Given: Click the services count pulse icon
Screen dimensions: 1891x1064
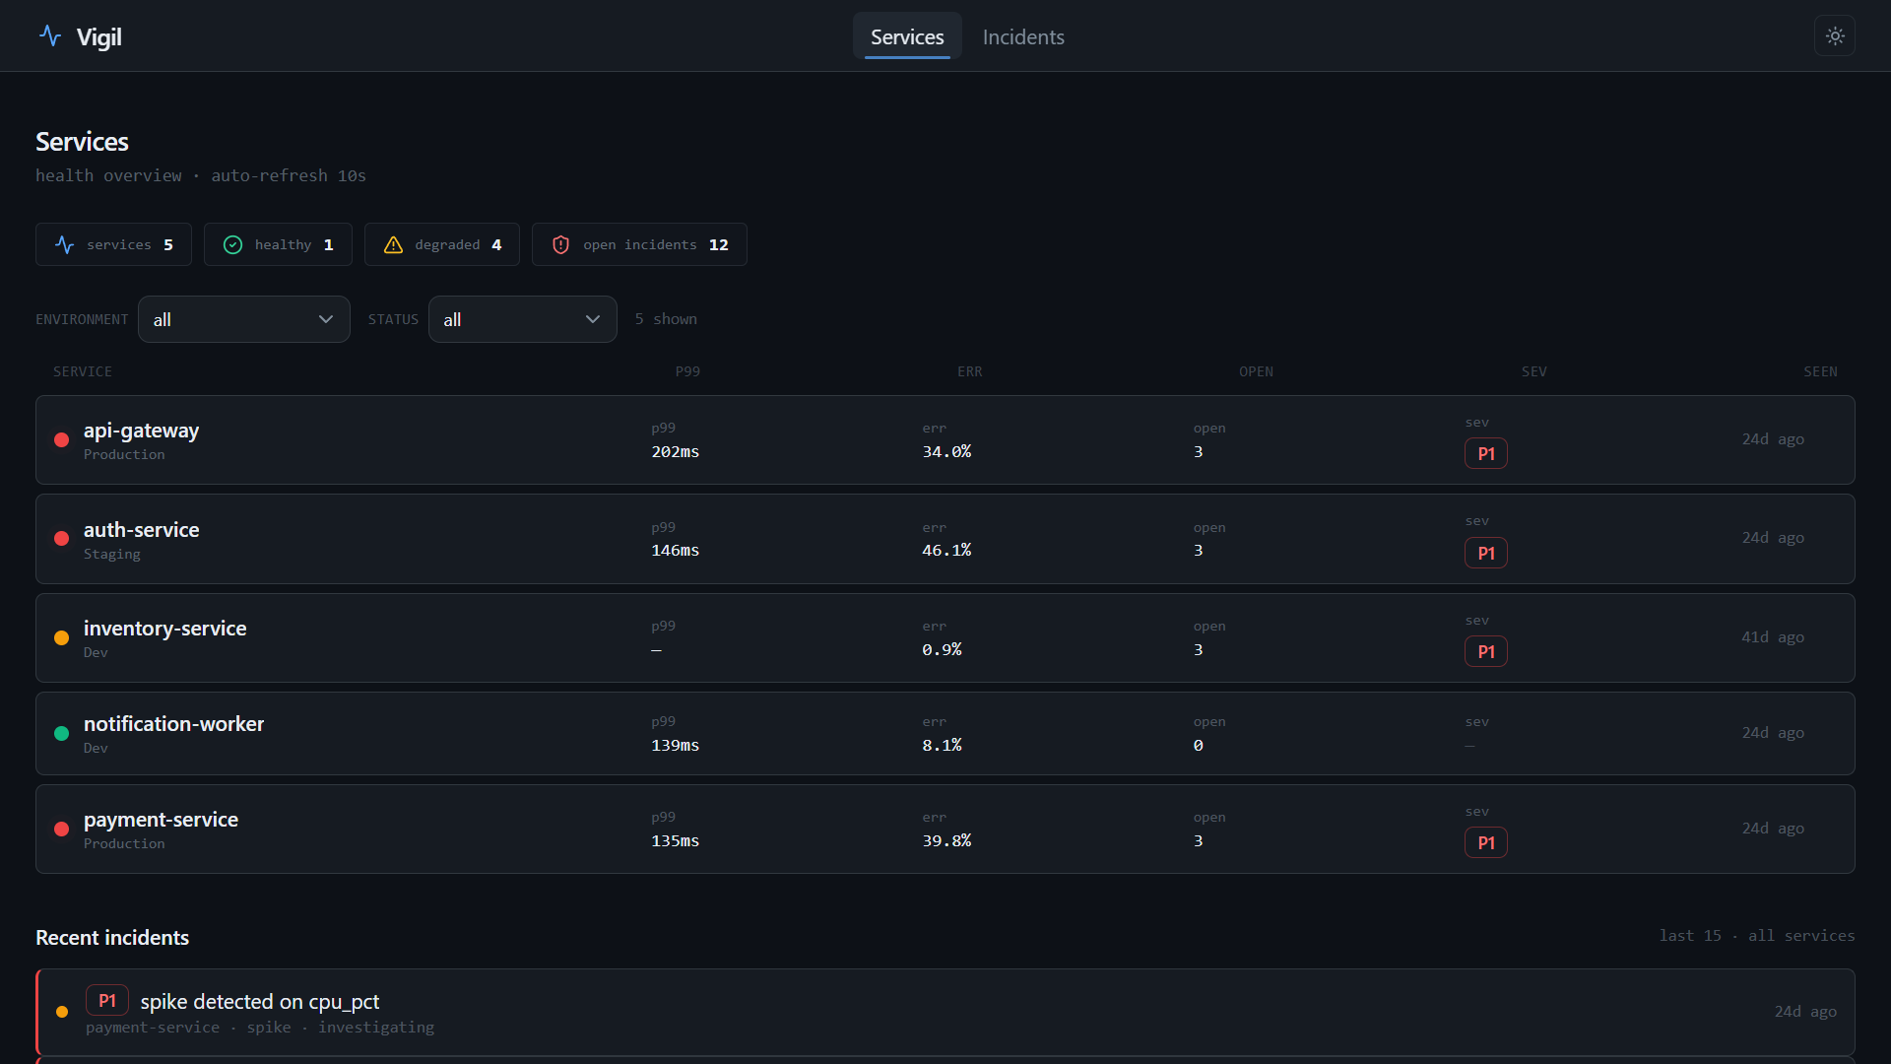Looking at the screenshot, I should (x=65, y=244).
